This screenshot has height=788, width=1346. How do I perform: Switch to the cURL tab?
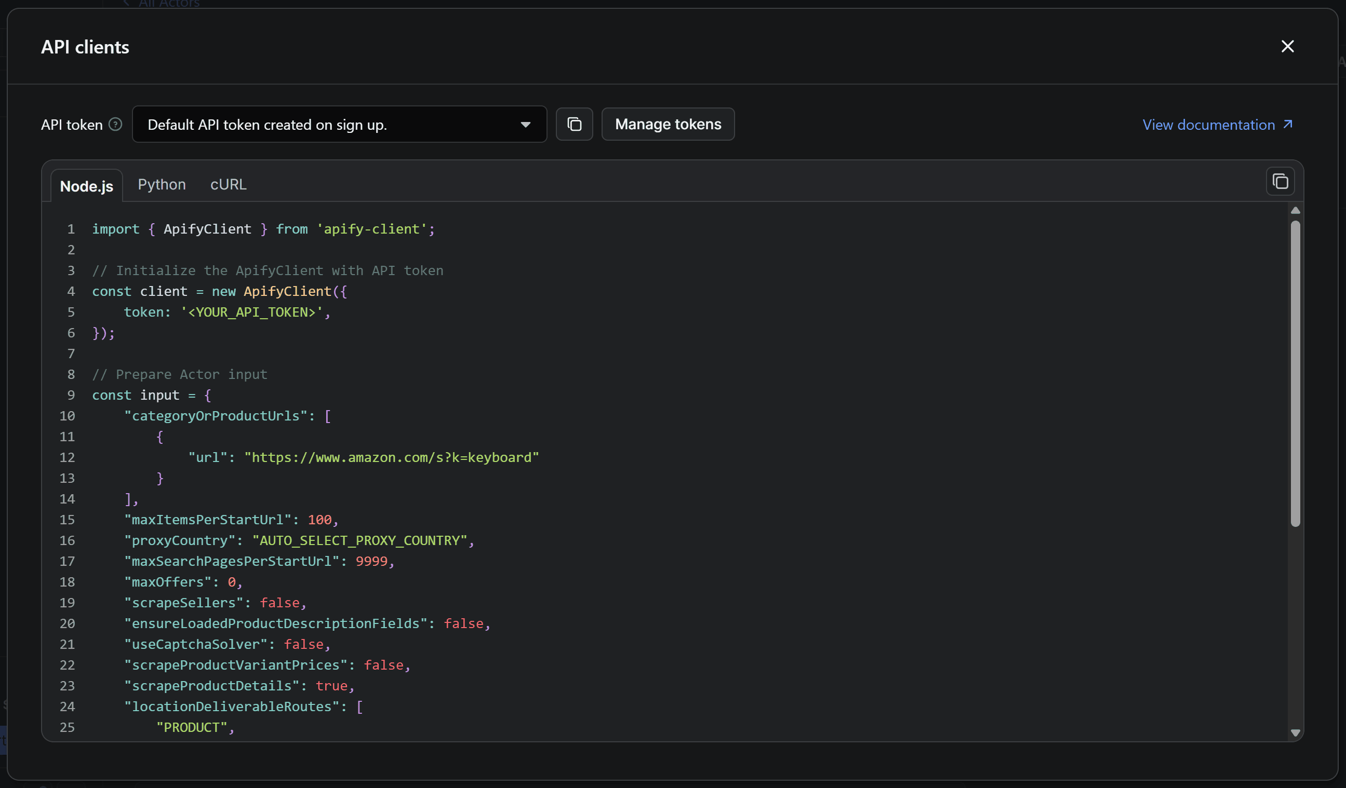228,184
